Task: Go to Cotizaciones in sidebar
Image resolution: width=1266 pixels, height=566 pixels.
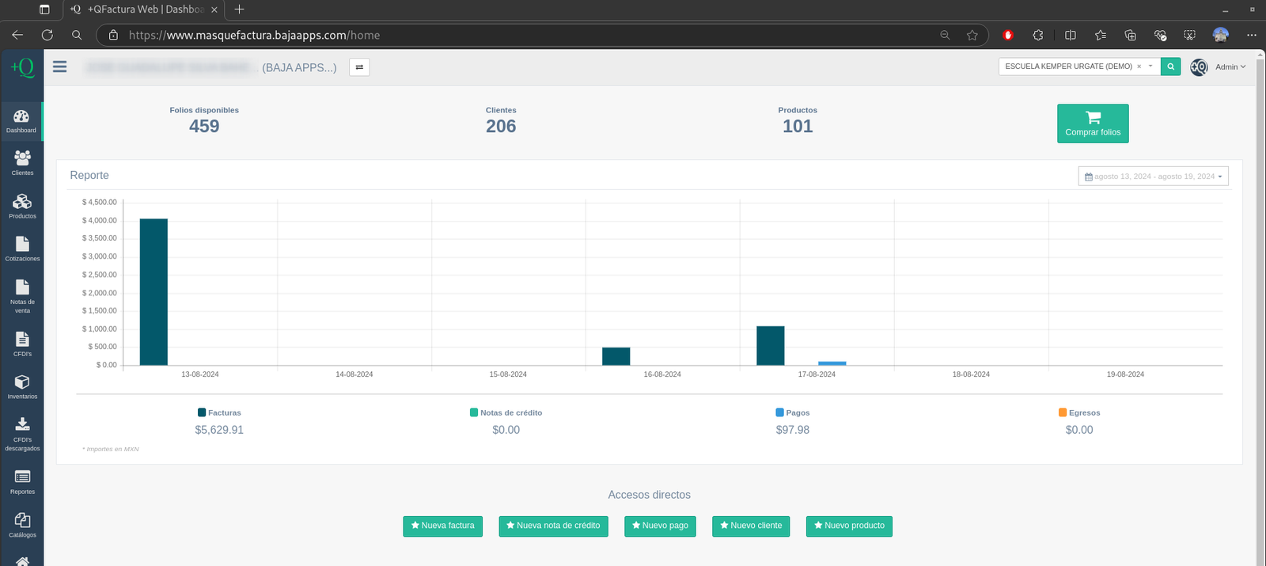Action: (22, 249)
